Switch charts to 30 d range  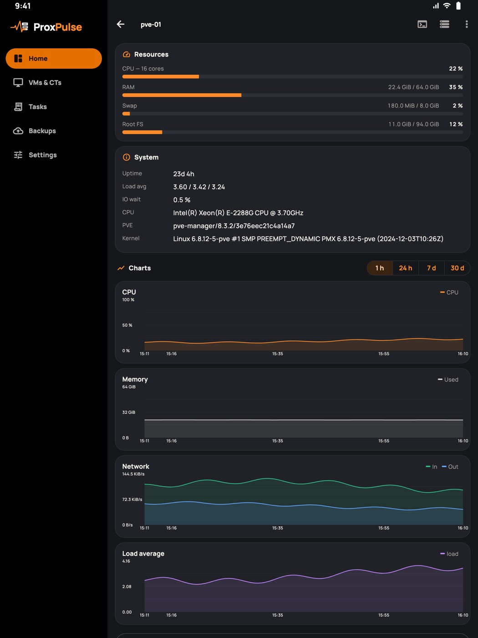coord(458,268)
